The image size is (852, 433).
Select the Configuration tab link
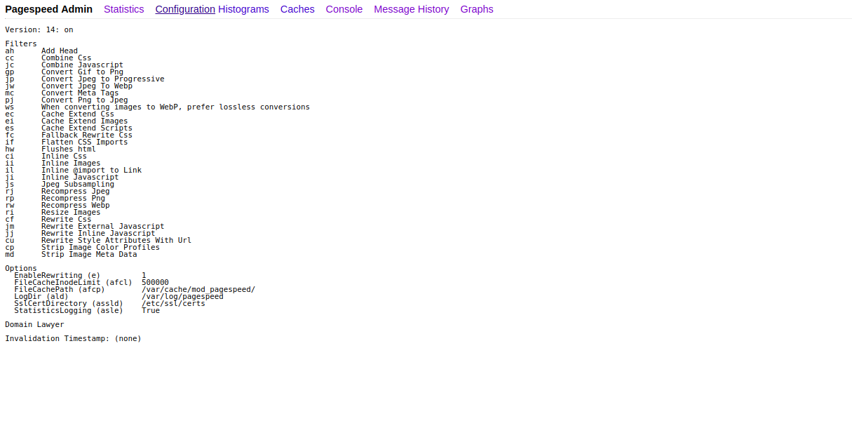[x=185, y=9]
